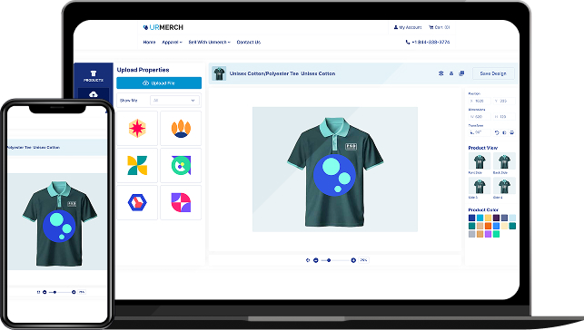Expand the Sell With Urmerch menu
The width and height of the screenshot is (584, 330).
209,43
